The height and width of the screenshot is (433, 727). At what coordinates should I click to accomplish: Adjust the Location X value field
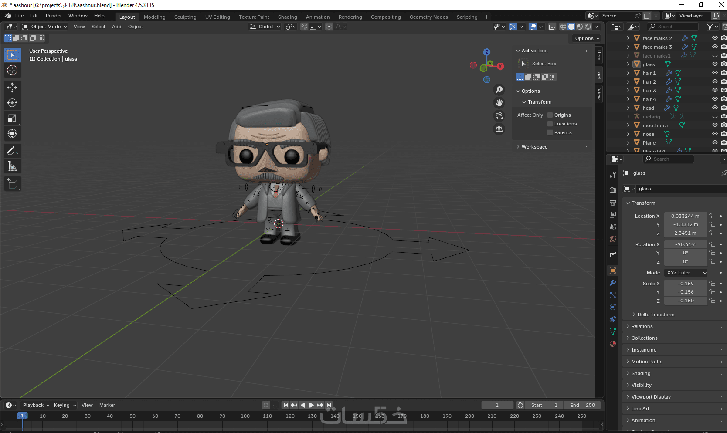[686, 216]
